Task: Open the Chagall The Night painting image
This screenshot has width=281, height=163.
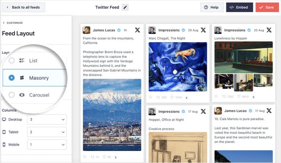Action: 177,67
